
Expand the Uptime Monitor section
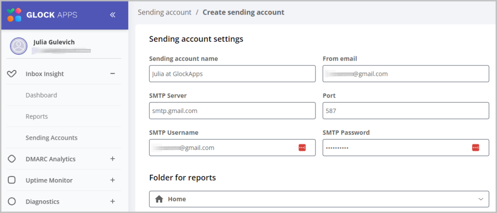113,180
